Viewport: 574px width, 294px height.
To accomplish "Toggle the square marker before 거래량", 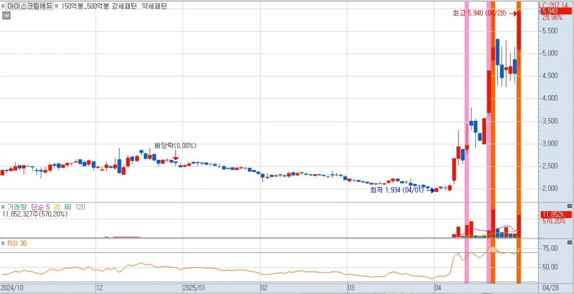I will click(3, 207).
